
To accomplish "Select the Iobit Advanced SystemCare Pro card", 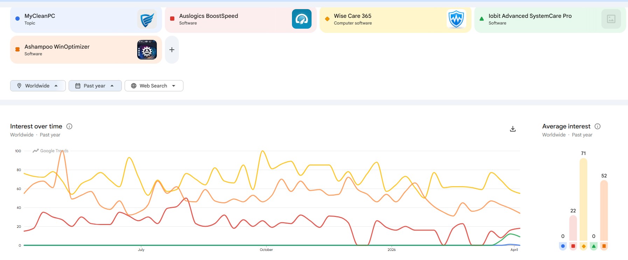I will tap(550, 19).
